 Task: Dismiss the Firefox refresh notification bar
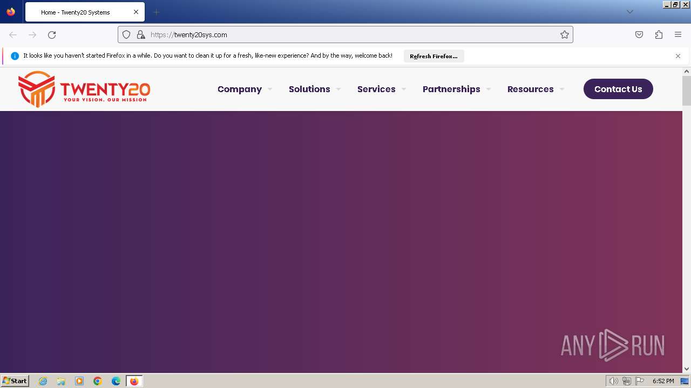pyautogui.click(x=678, y=56)
